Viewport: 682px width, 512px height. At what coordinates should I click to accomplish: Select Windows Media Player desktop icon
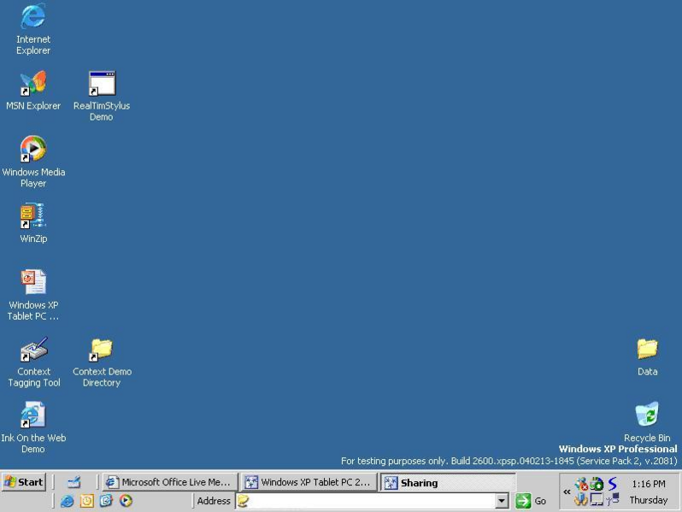[33, 150]
